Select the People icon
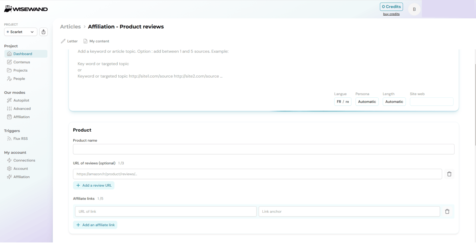The image size is (476, 244). (9, 79)
